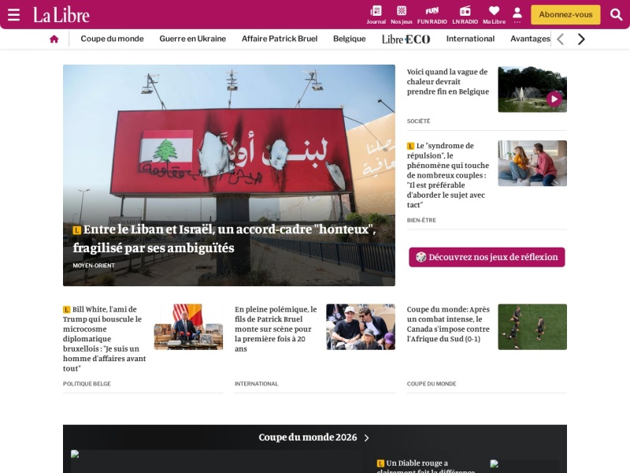Expand Coupe du monde 2026 chevron
The height and width of the screenshot is (473, 630).
pos(366,438)
